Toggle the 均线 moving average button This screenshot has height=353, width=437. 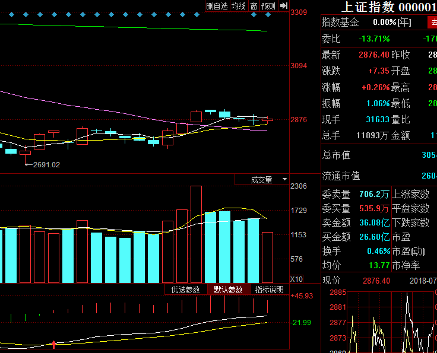239,6
